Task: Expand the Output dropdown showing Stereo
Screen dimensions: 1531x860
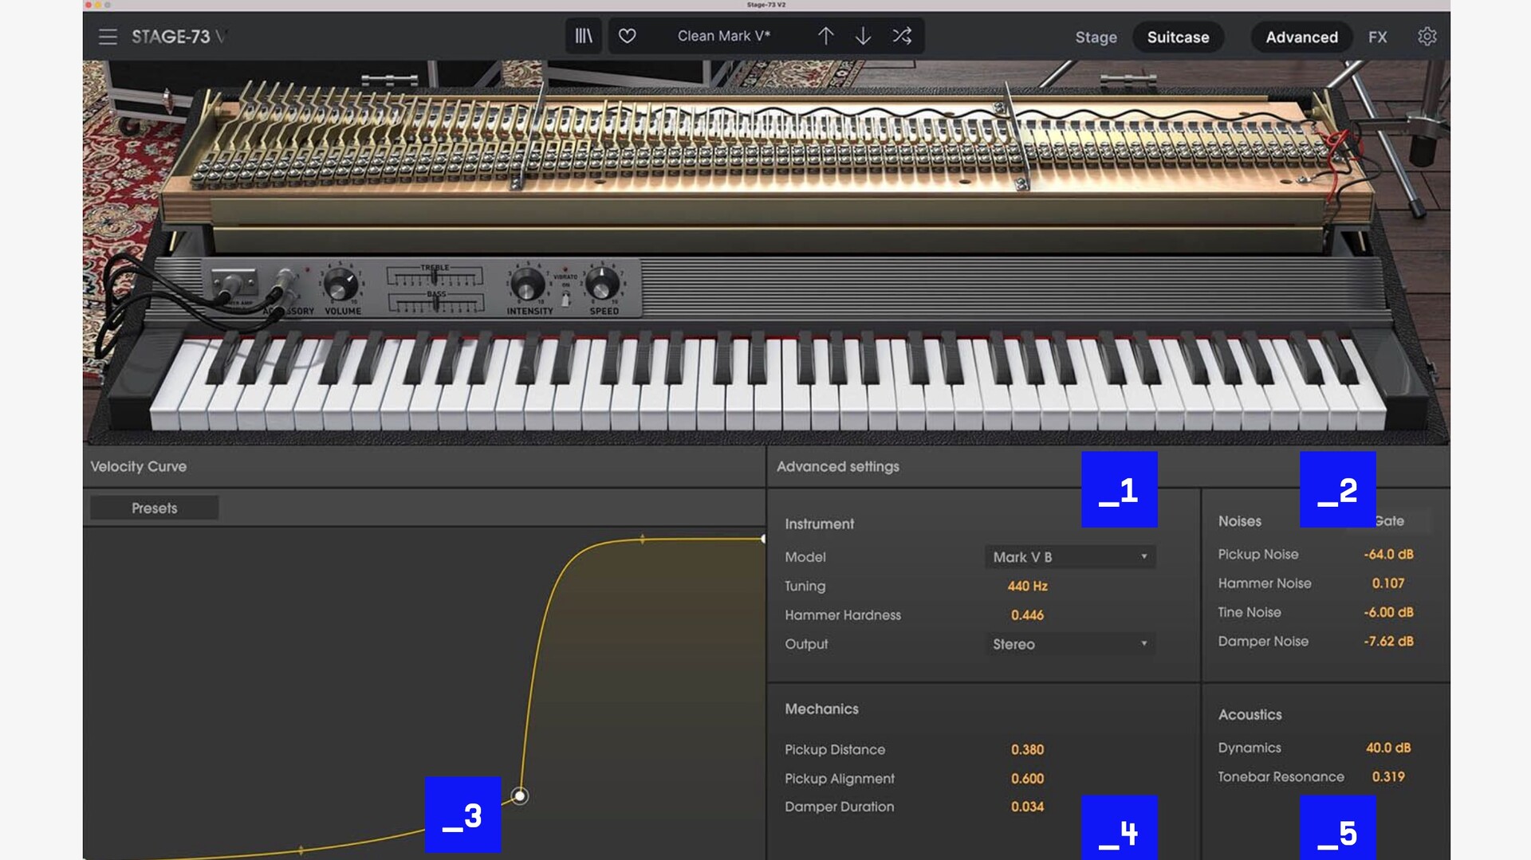Action: pos(1070,644)
